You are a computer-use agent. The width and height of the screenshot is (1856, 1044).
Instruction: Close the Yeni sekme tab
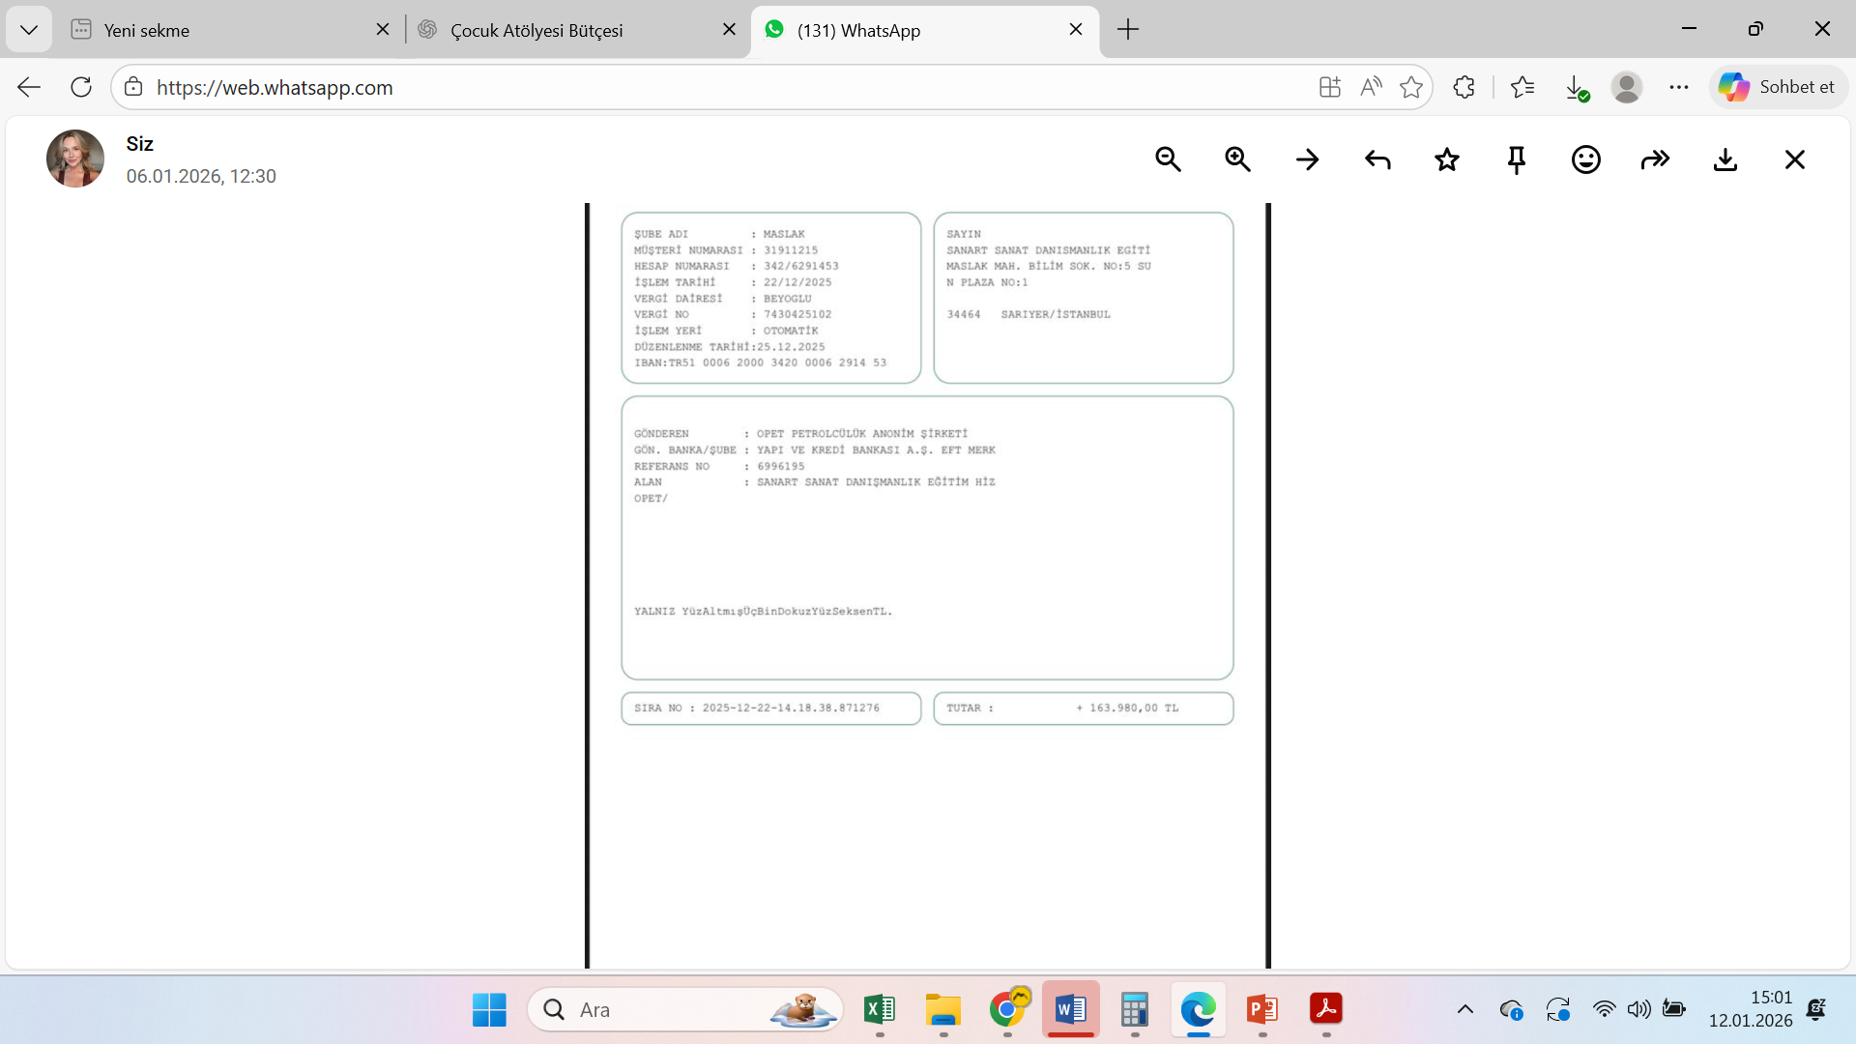click(x=383, y=30)
